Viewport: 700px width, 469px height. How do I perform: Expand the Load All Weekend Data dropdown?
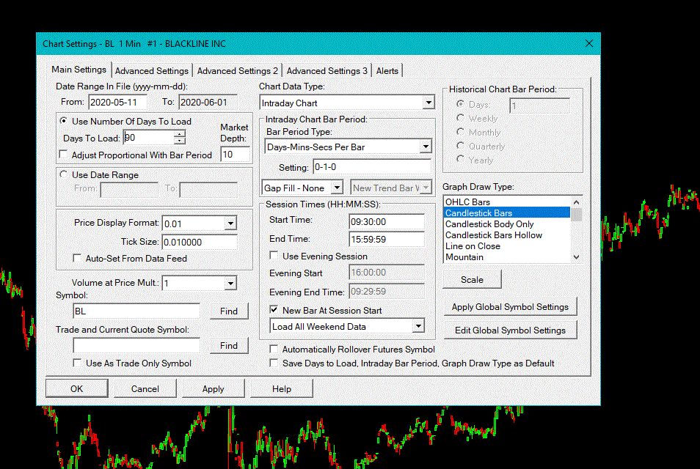418,326
